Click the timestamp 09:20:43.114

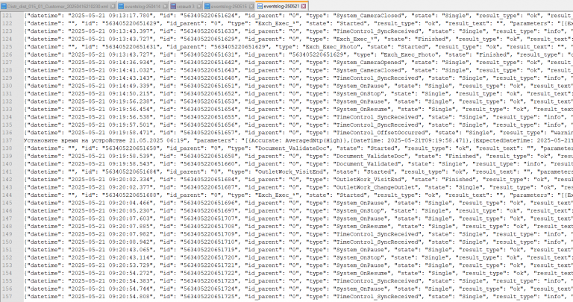129,257
